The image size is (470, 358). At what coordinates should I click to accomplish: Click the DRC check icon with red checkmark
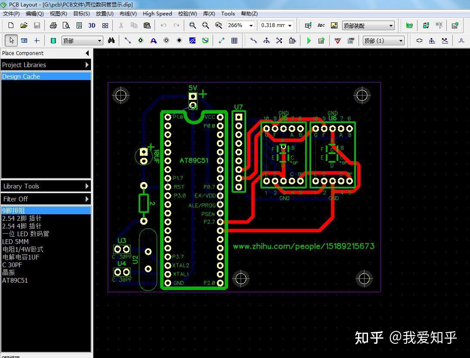click(338, 40)
